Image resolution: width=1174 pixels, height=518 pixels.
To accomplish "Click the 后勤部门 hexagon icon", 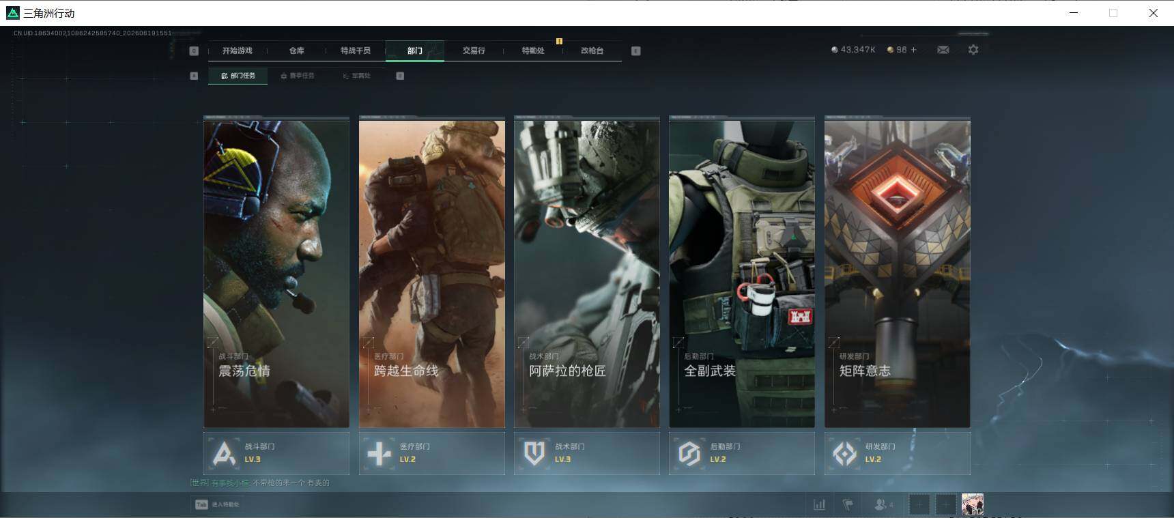I will point(689,453).
